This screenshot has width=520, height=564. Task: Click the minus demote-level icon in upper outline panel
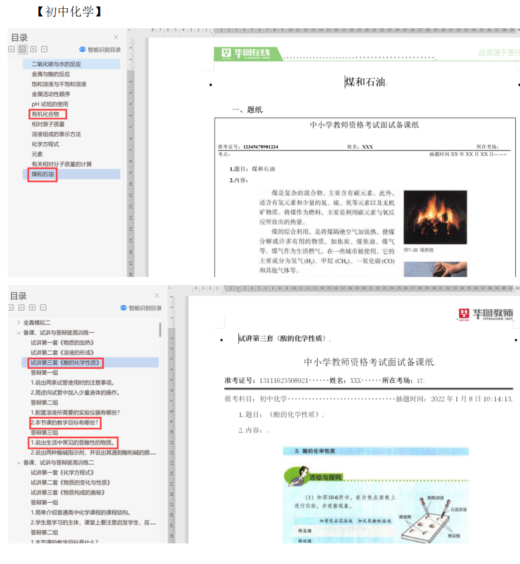coord(44,50)
